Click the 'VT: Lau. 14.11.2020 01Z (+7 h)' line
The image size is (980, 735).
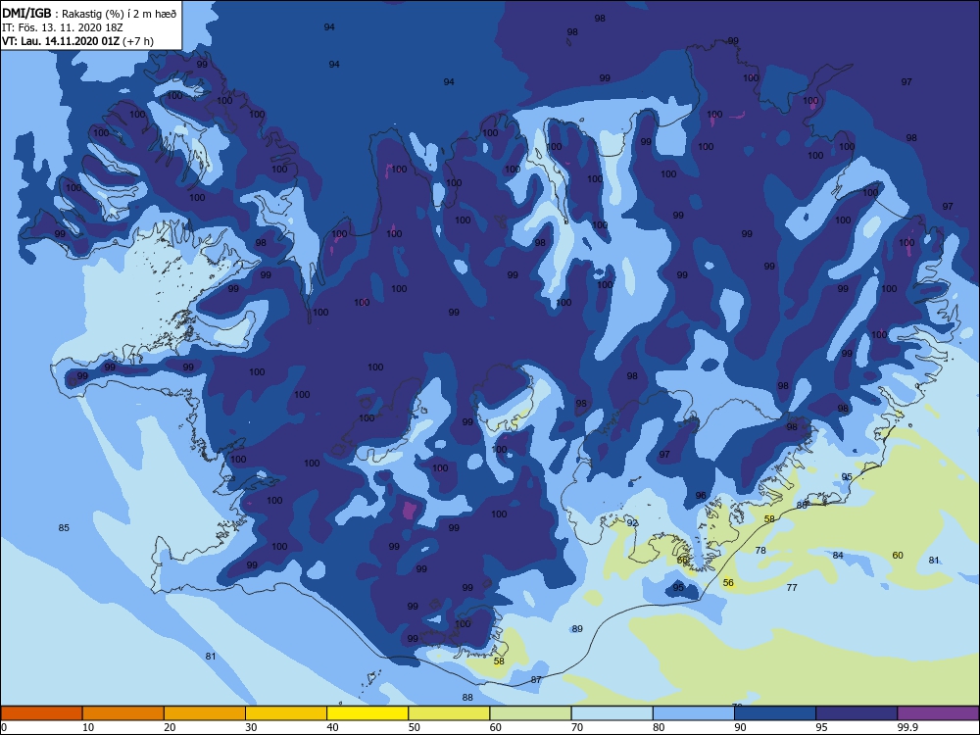point(78,41)
